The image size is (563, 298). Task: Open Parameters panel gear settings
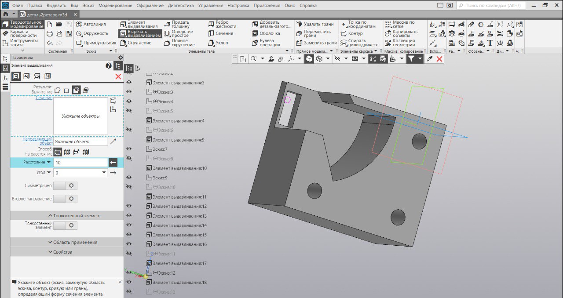click(121, 58)
